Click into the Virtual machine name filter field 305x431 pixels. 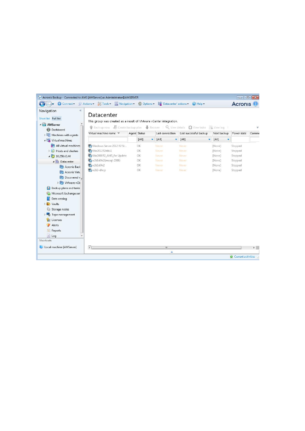click(108, 140)
